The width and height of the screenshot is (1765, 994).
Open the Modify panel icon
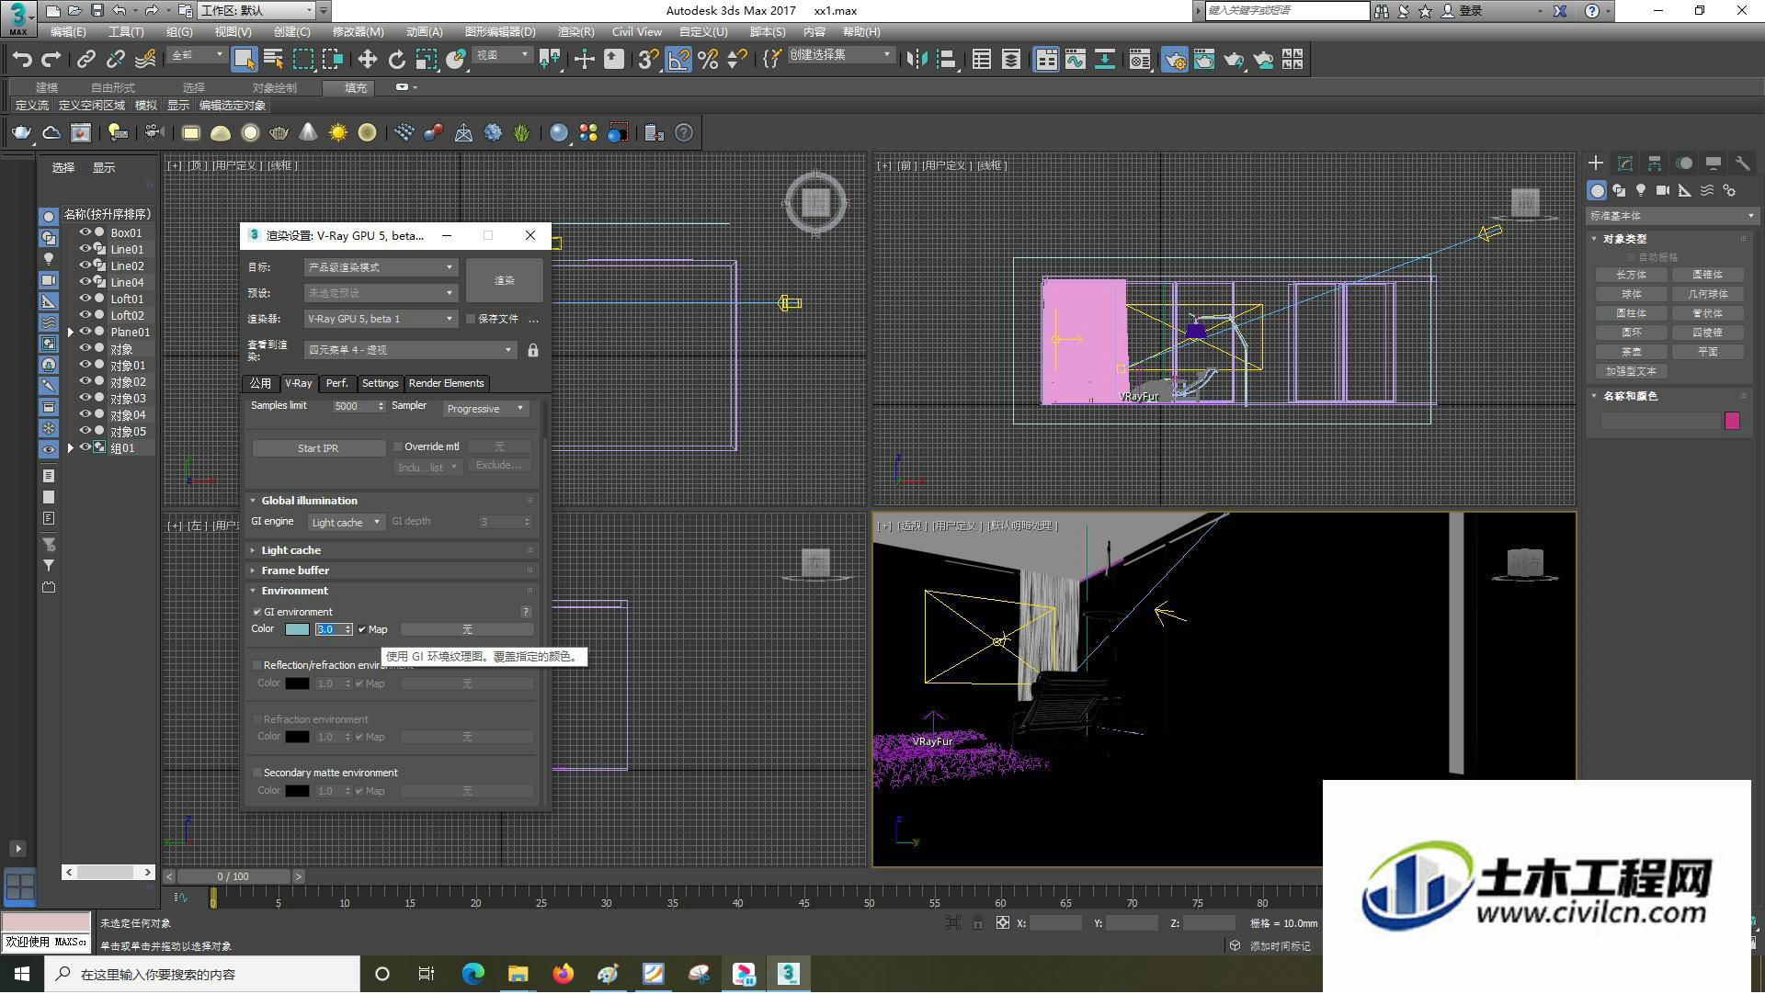pos(1625,163)
